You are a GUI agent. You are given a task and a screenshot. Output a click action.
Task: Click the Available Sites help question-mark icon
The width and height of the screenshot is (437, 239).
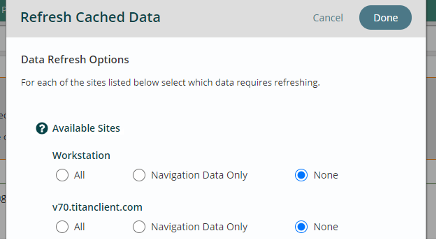click(x=42, y=128)
